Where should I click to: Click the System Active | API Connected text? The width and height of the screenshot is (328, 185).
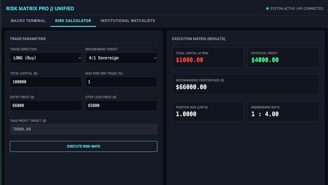click(297, 9)
